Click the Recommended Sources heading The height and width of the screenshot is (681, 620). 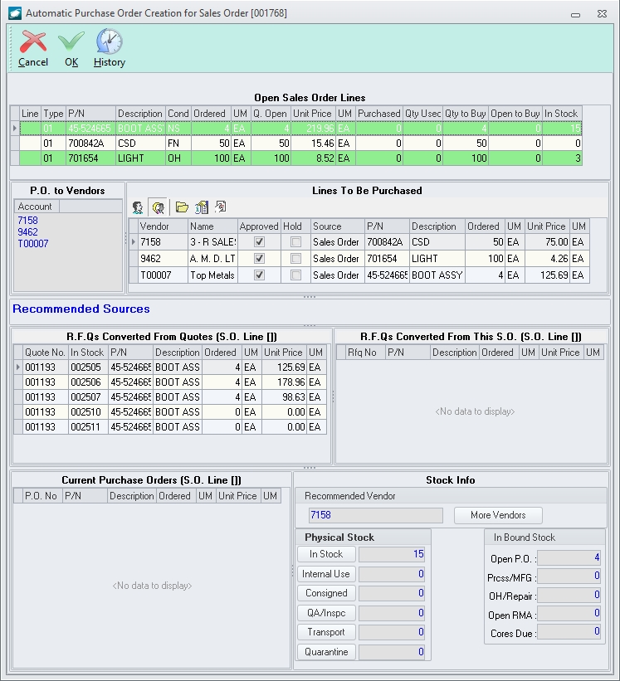81,309
